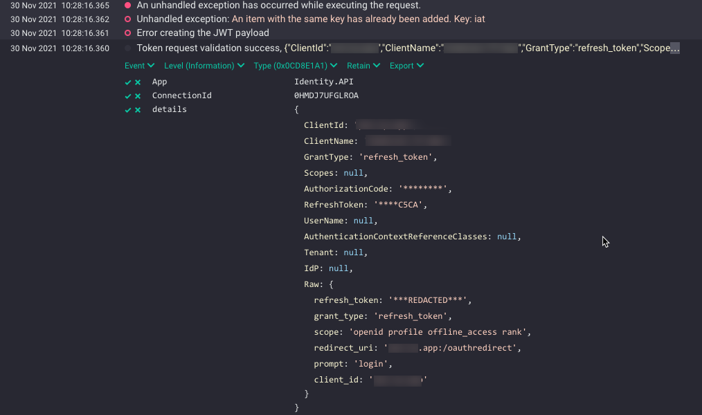
Task: Click the gray level dot on the Token request row
Action: point(127,48)
